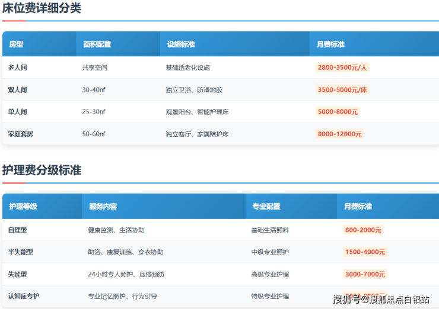Image resolution: width=439 pixels, height=309 pixels.
Task: Click the 3000-7000元 price badge
Action: 365,274
